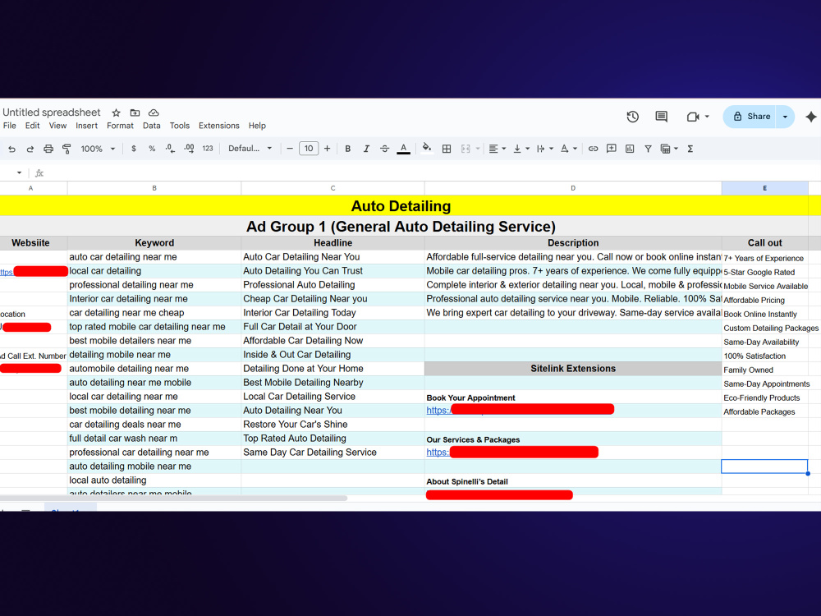Increase font size plus button
The image size is (821, 616).
point(328,149)
